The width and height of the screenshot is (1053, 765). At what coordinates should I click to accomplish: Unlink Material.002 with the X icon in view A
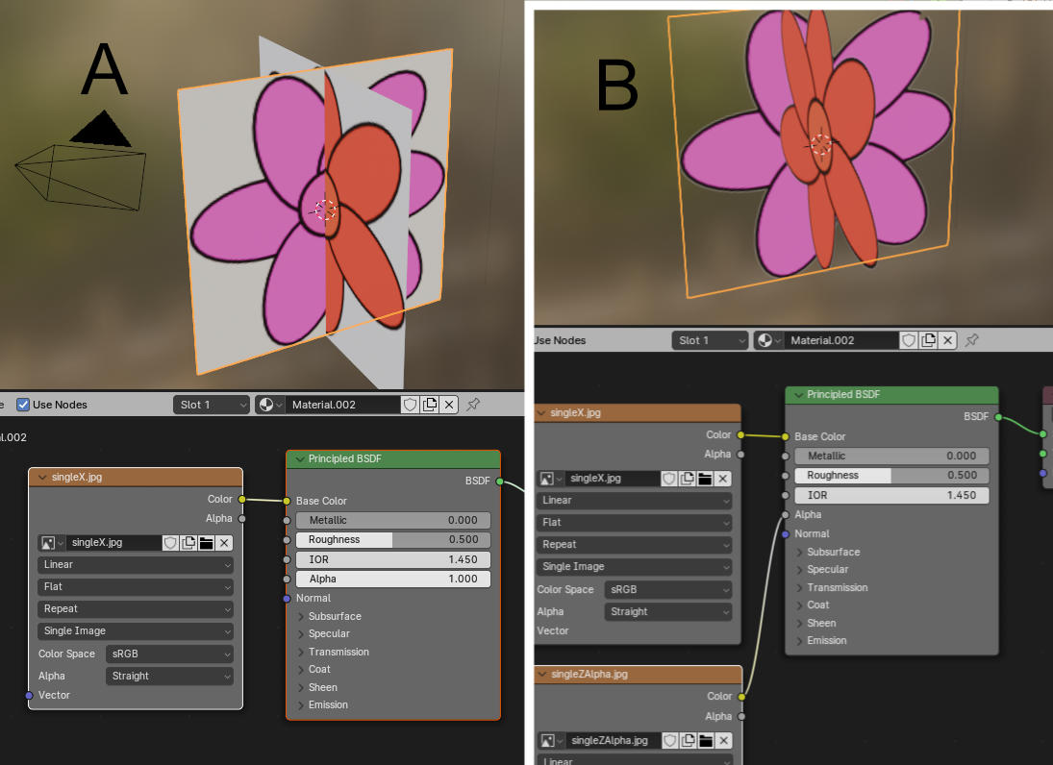449,405
